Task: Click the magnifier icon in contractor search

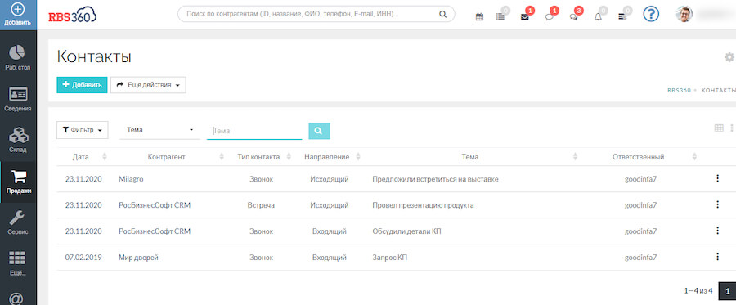Action: pos(442,14)
